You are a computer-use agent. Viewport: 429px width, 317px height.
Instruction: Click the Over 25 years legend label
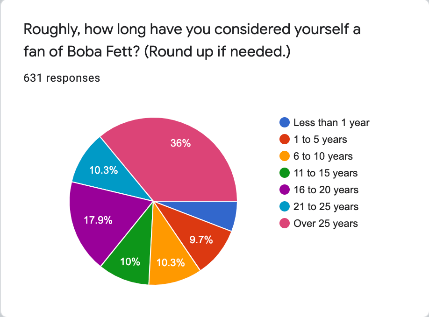326,224
